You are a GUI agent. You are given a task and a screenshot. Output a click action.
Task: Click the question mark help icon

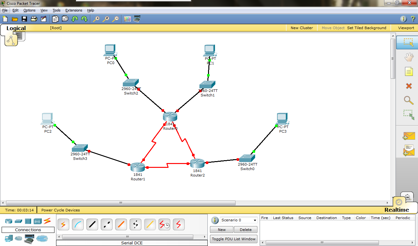click(x=413, y=19)
